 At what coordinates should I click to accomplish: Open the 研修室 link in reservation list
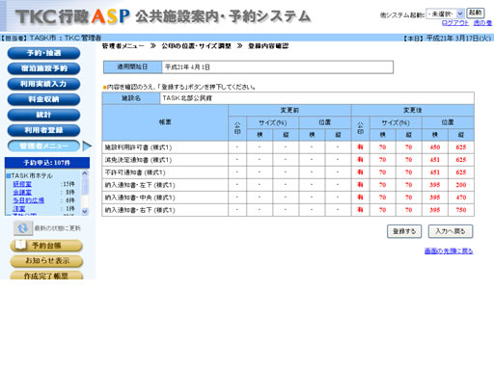(x=22, y=184)
